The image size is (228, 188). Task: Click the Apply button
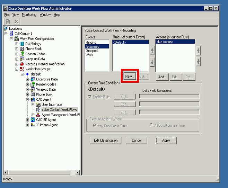pos(166,140)
